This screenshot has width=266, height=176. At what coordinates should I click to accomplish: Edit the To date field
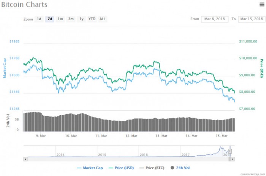[x=252, y=19]
